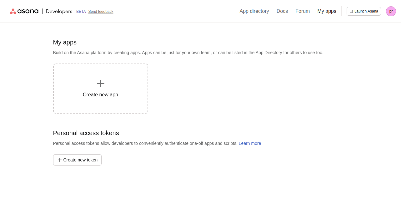The height and width of the screenshot is (209, 401).
Task: Select the Developers wordmark in the header
Action: pos(59,11)
